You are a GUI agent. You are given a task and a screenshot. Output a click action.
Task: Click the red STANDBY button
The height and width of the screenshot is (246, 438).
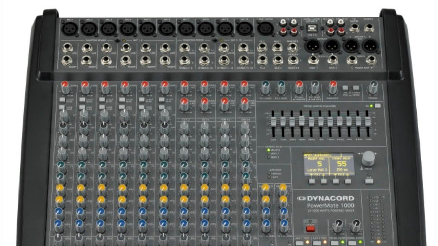coord(310,229)
